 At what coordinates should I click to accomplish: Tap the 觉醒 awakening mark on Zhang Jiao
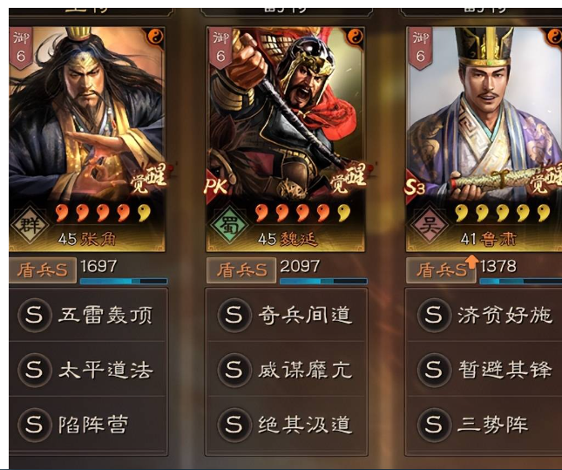(x=150, y=179)
